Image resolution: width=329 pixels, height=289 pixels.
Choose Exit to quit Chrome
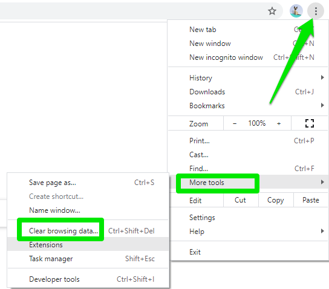pyautogui.click(x=248, y=252)
